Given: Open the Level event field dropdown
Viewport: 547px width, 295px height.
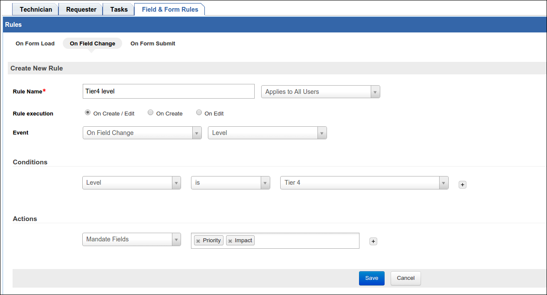Looking at the screenshot, I should [267, 133].
